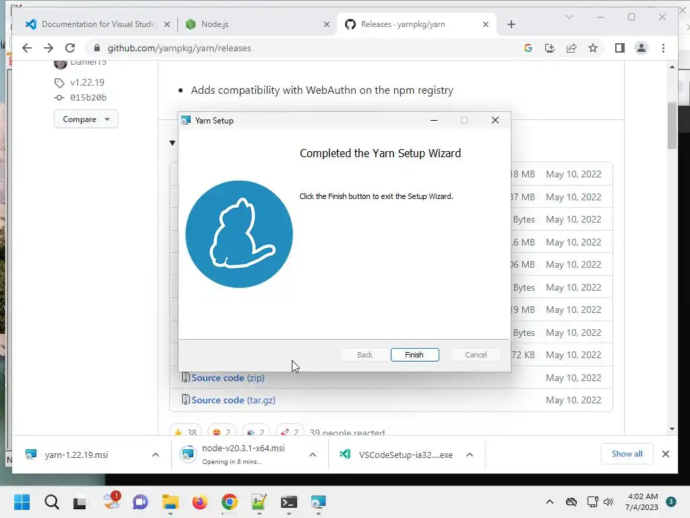Show hidden system tray icons
Image resolution: width=690 pixels, height=518 pixels.
pos(550,502)
